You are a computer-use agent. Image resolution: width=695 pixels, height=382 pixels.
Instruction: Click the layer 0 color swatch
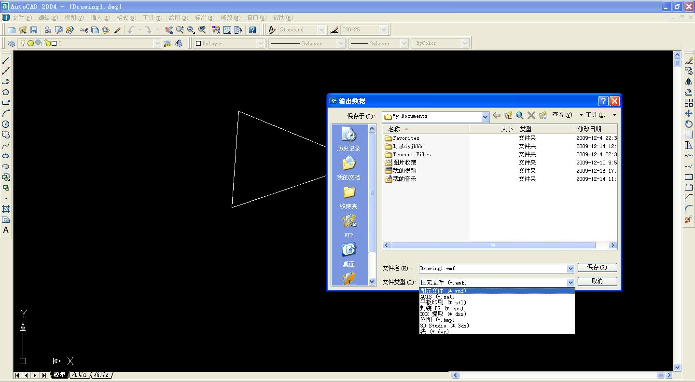point(54,43)
